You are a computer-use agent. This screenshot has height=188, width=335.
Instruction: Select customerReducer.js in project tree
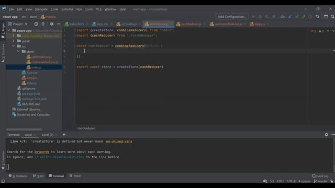point(44,62)
